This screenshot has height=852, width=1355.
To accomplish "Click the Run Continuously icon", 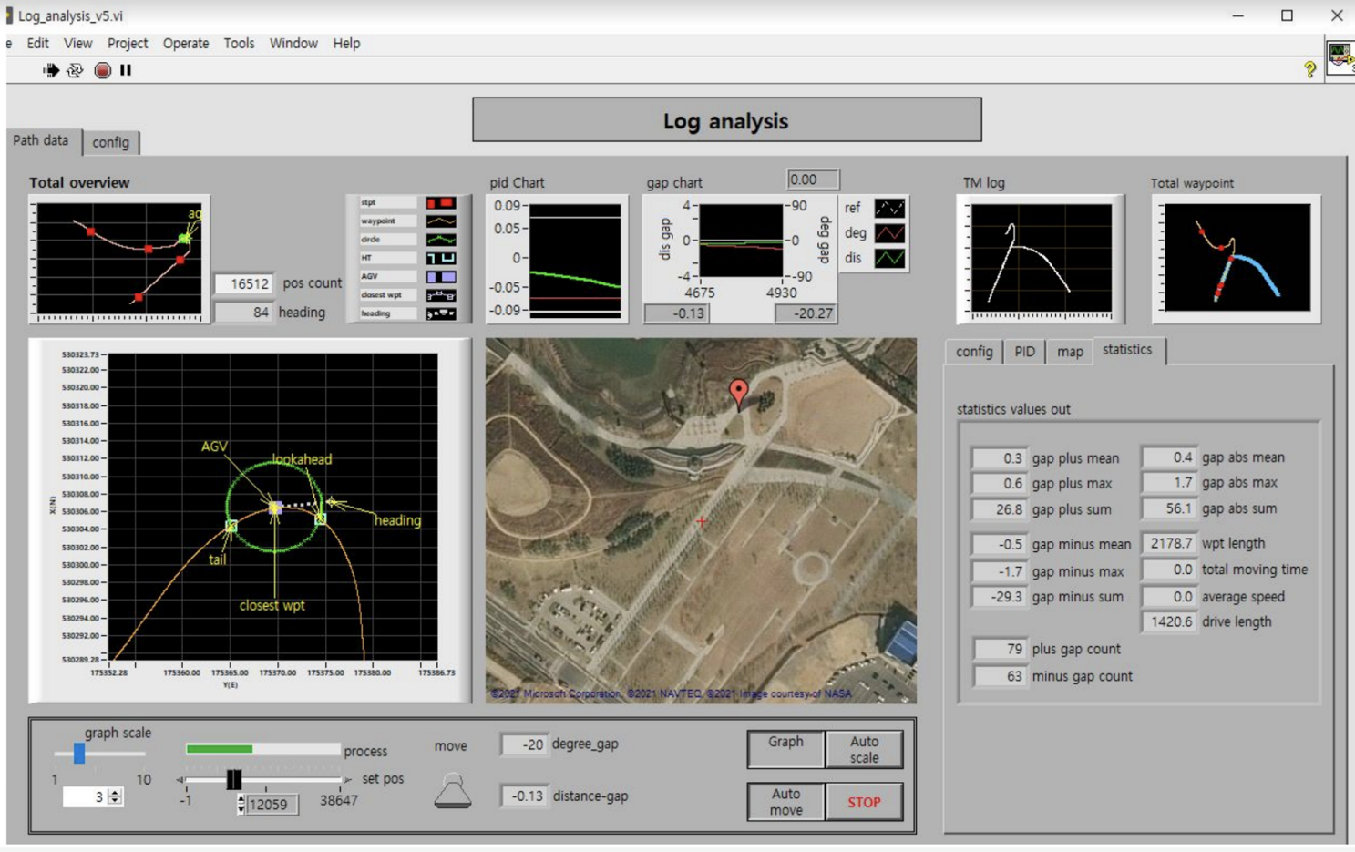I will (x=75, y=70).
